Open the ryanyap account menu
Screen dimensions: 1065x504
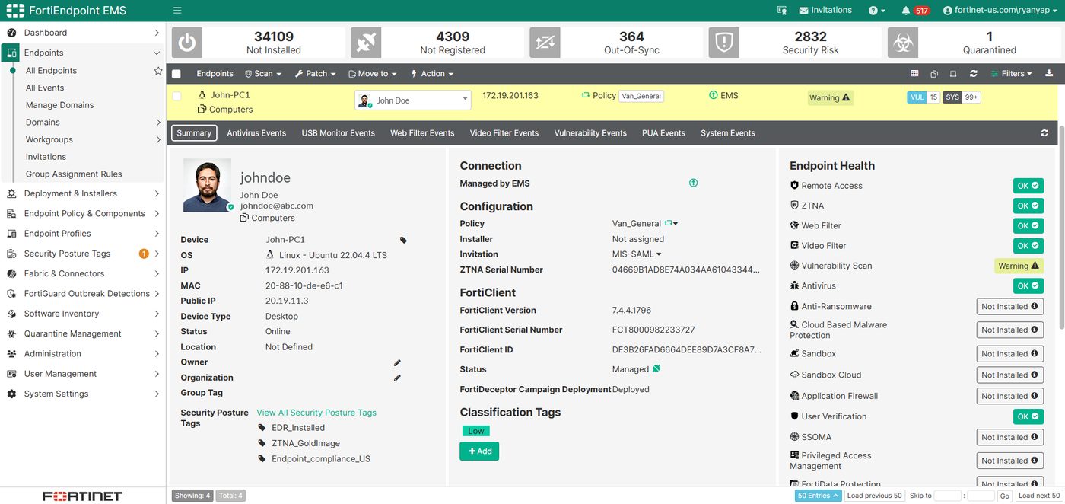click(1000, 11)
